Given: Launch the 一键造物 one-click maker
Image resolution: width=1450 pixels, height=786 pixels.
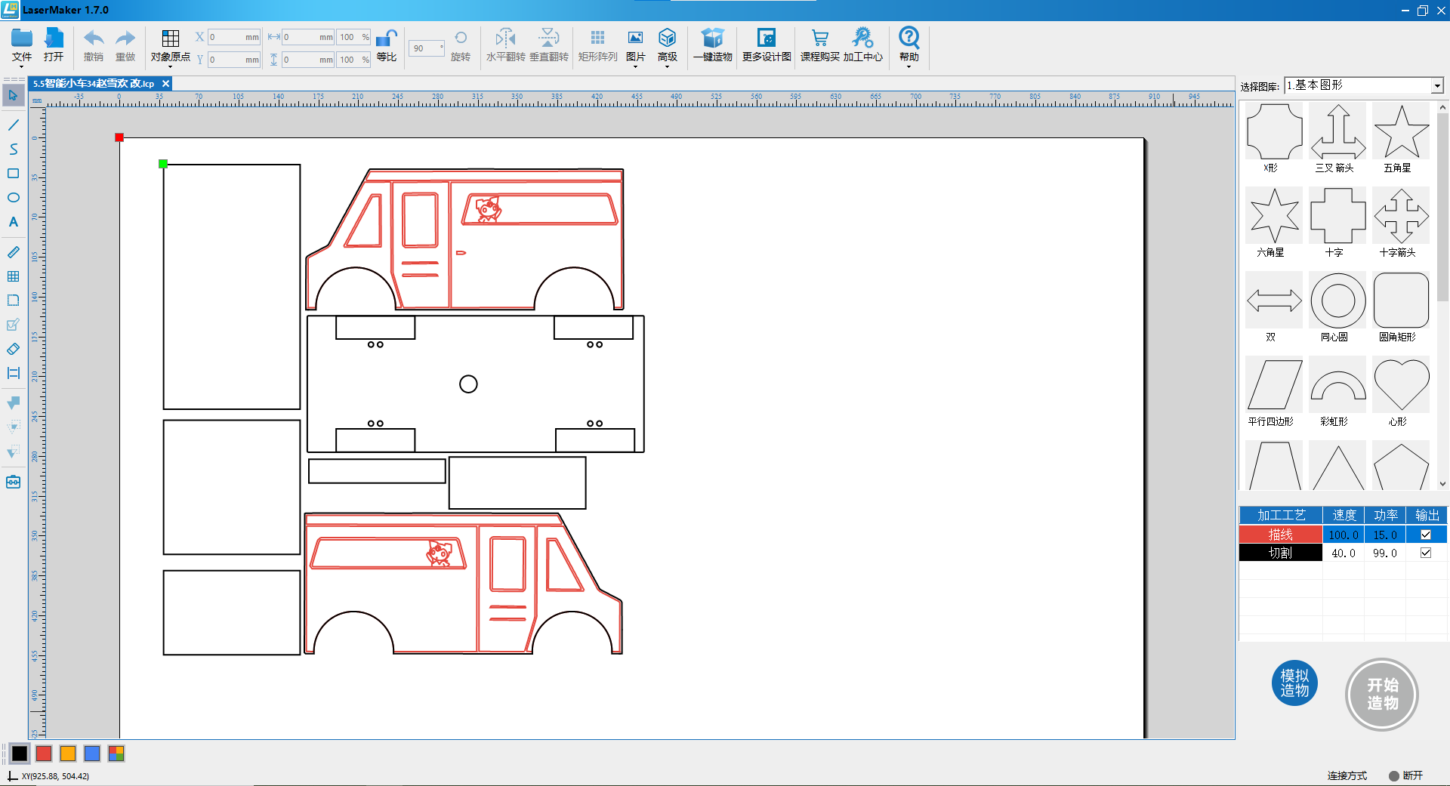Looking at the screenshot, I should pyautogui.click(x=713, y=45).
